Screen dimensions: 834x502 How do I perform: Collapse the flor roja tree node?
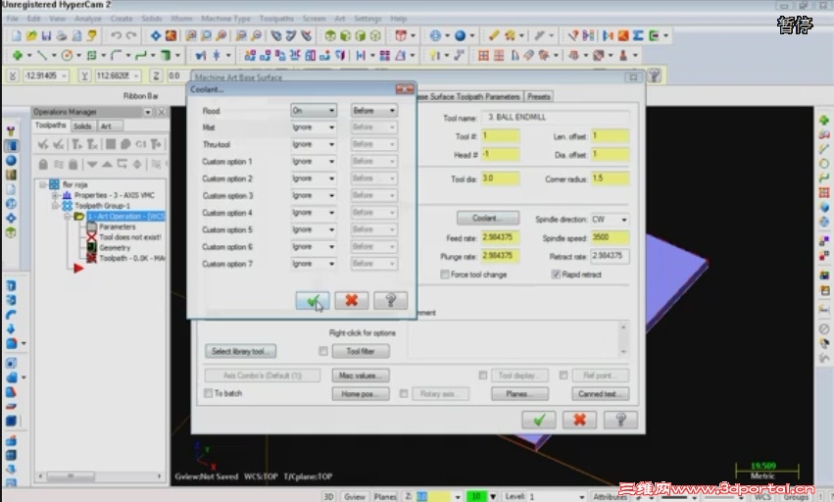click(42, 184)
